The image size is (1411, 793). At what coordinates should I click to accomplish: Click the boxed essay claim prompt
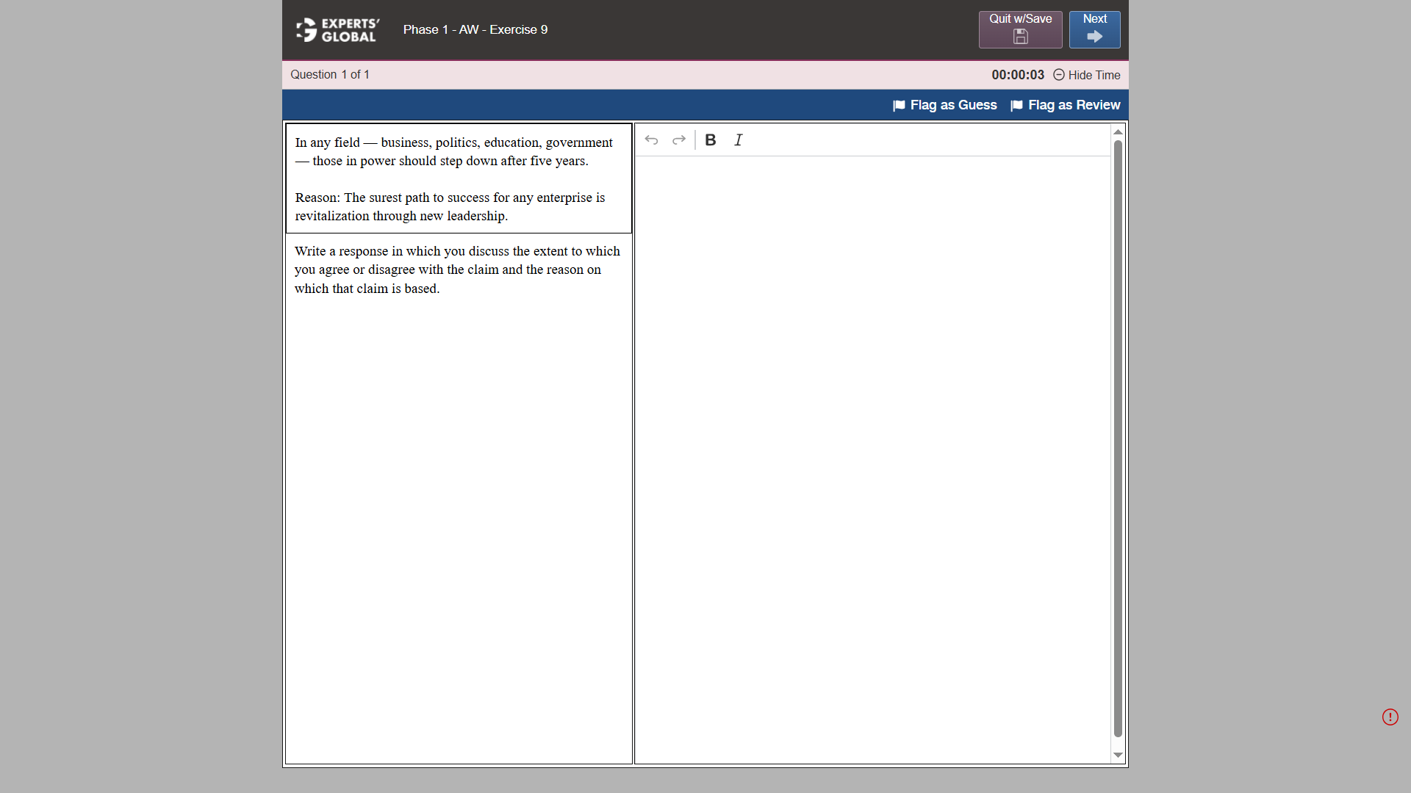pos(458,178)
